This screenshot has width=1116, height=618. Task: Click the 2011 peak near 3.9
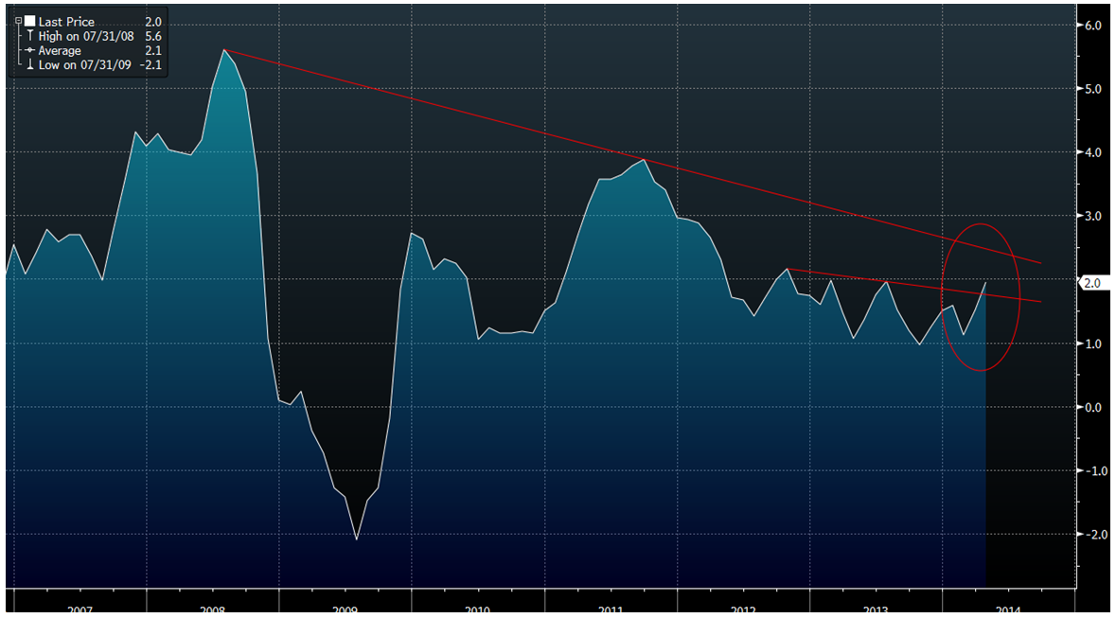coord(645,159)
